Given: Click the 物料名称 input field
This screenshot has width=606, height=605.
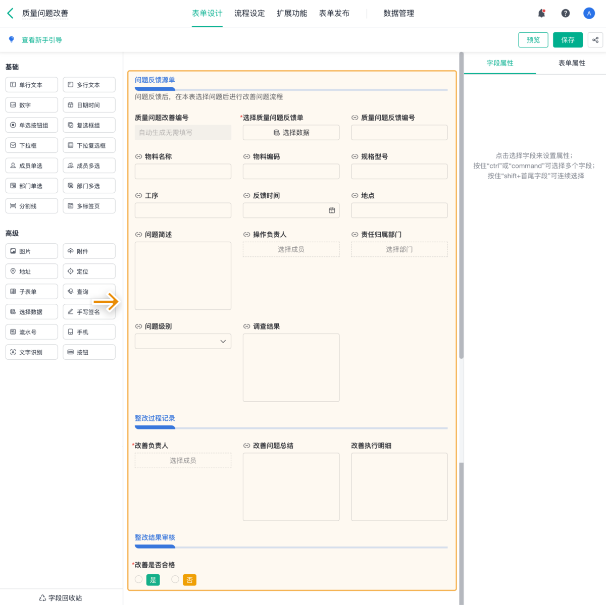Looking at the screenshot, I should pyautogui.click(x=183, y=172).
